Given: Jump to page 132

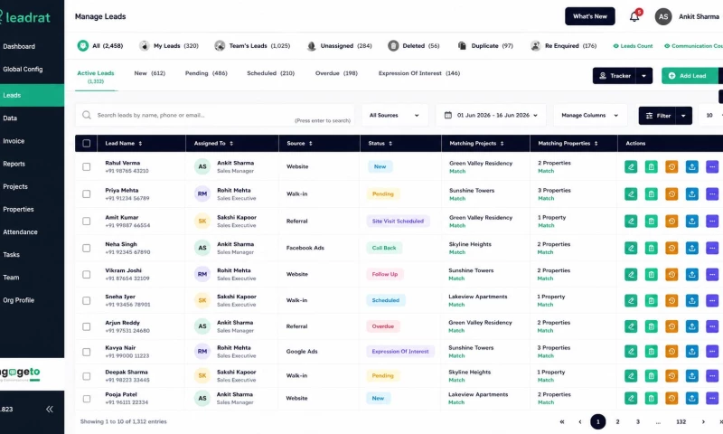Looking at the screenshot, I should [681, 421].
